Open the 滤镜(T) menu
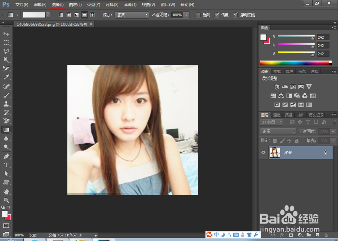 pos(130,4)
